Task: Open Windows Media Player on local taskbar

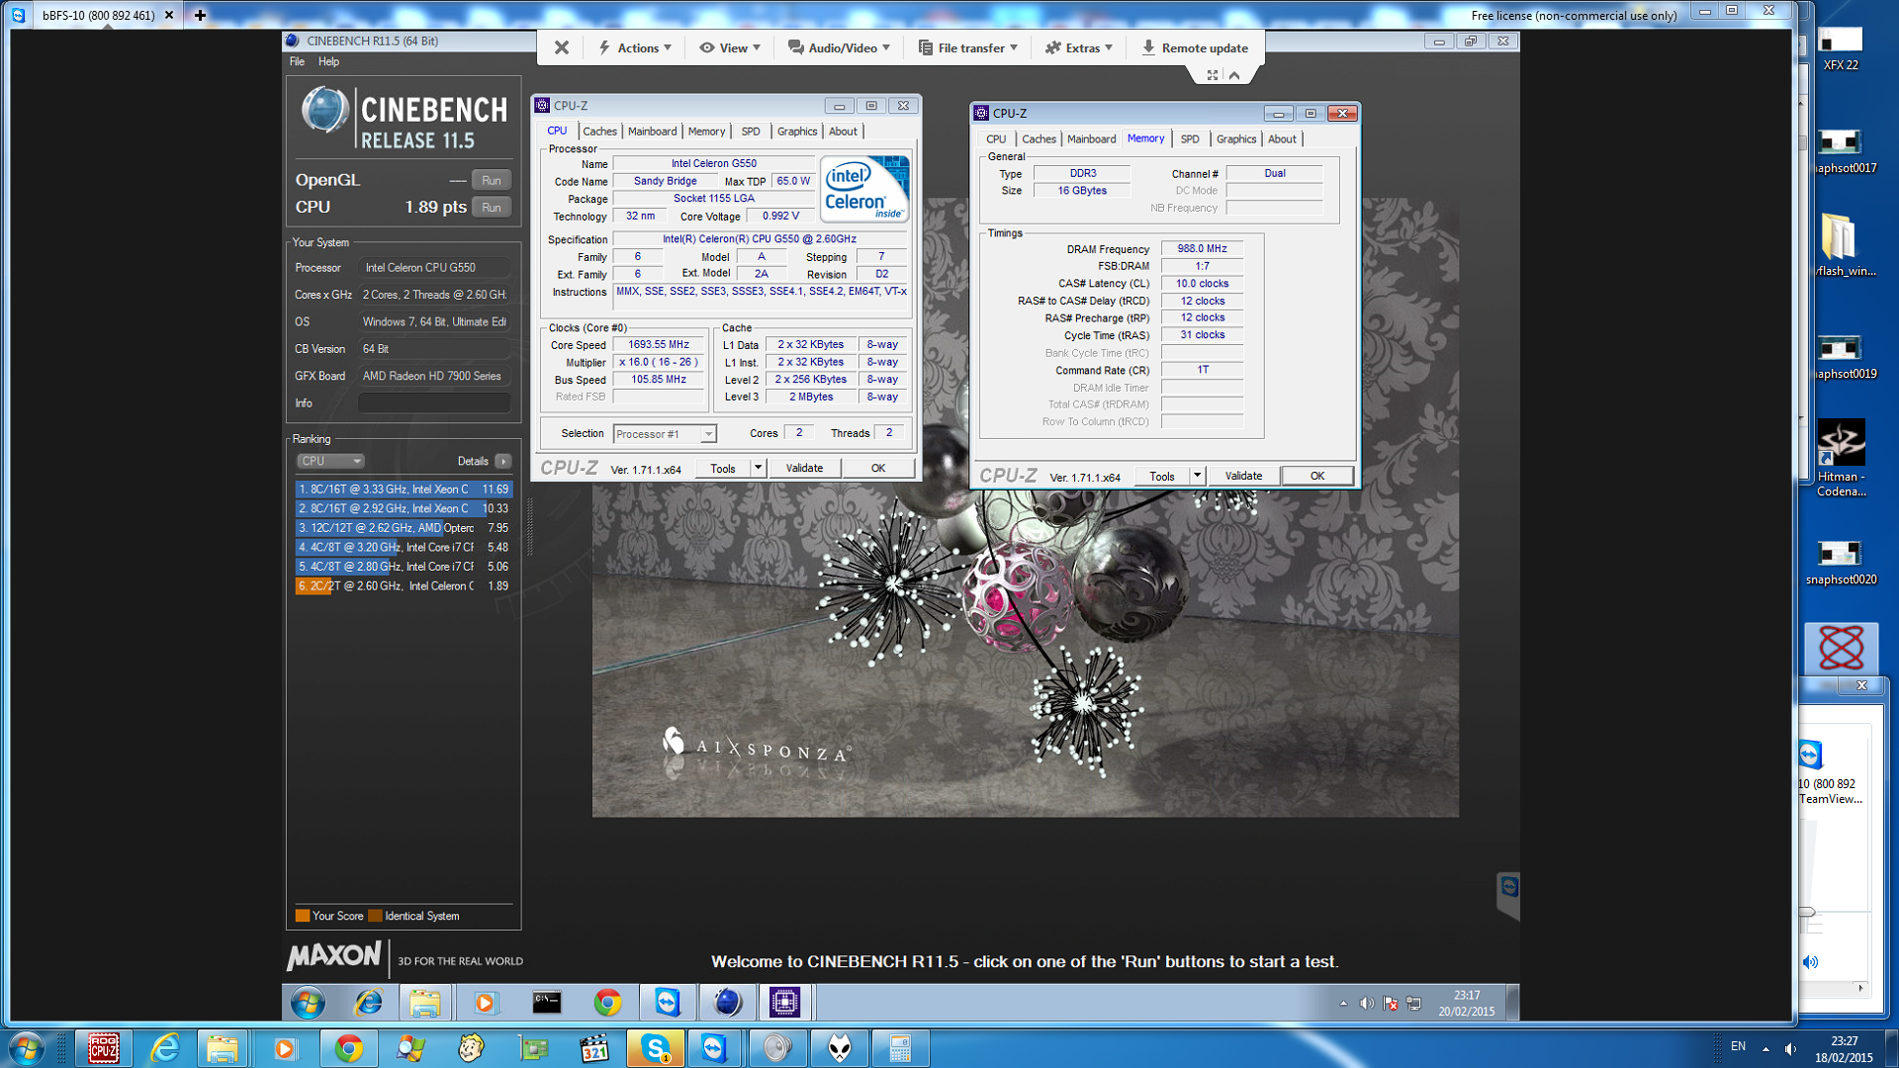Action: tap(285, 1048)
